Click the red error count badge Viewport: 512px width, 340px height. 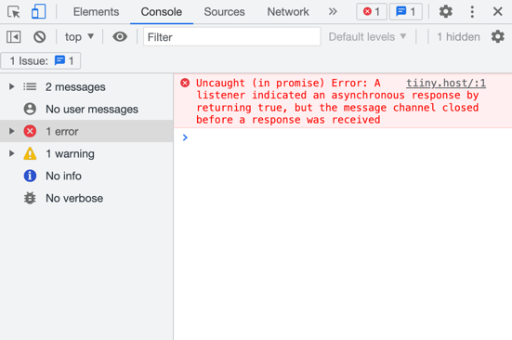point(372,12)
